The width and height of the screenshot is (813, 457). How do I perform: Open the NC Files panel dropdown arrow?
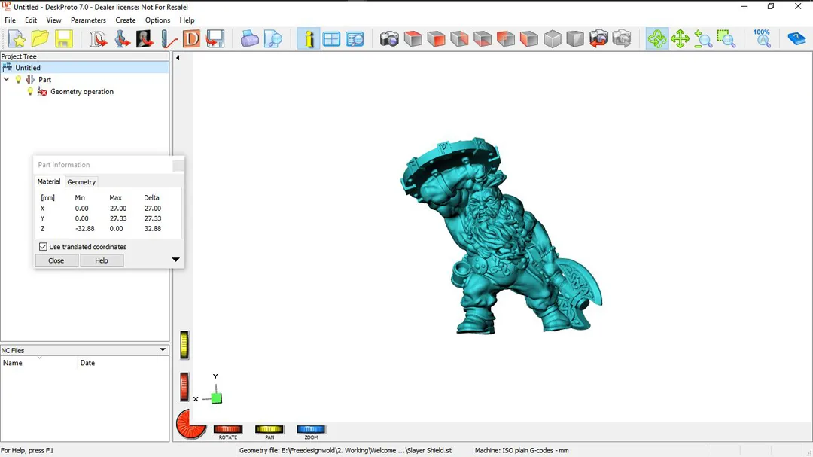(163, 349)
